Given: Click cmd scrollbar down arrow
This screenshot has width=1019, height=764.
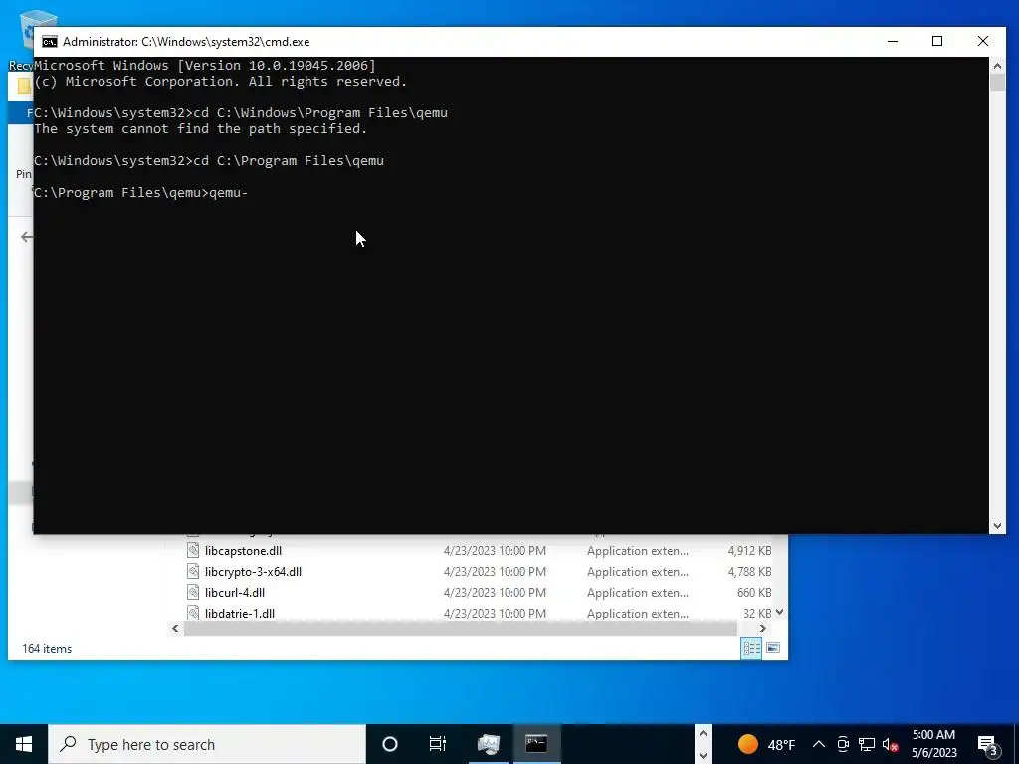Looking at the screenshot, I should tap(997, 526).
